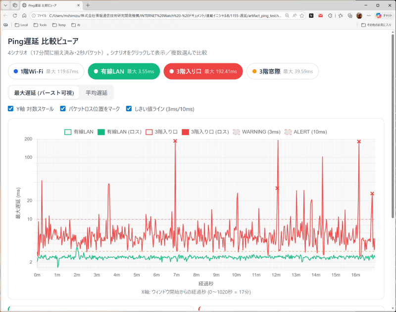Viewport: 396px width, 312px height.
Task: Add this page to favorites star
Action: (x=302, y=16)
